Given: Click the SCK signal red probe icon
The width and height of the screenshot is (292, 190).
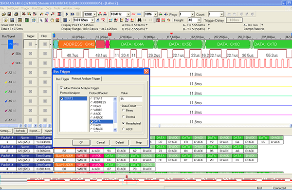Looking at the screenshot, I should pyautogui.click(x=13, y=63).
